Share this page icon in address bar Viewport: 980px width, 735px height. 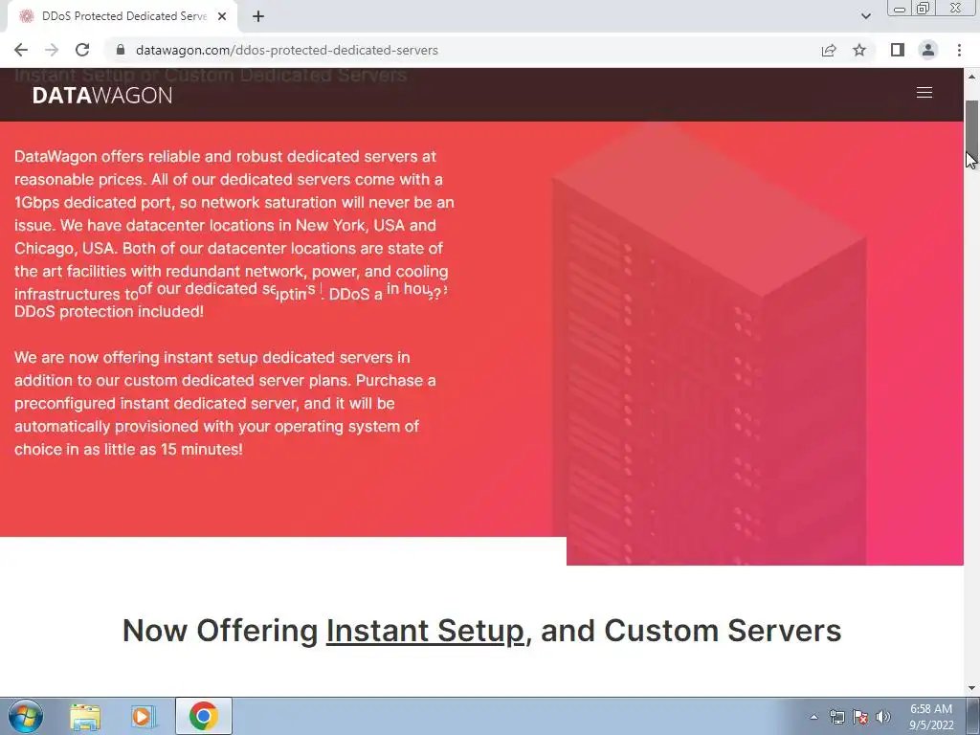pos(829,50)
